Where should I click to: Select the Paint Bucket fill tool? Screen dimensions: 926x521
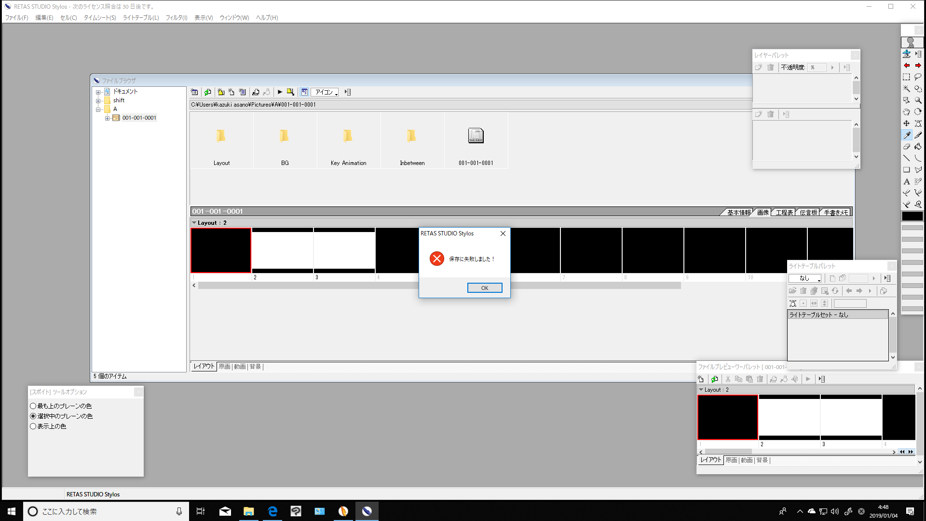pyautogui.click(x=918, y=147)
